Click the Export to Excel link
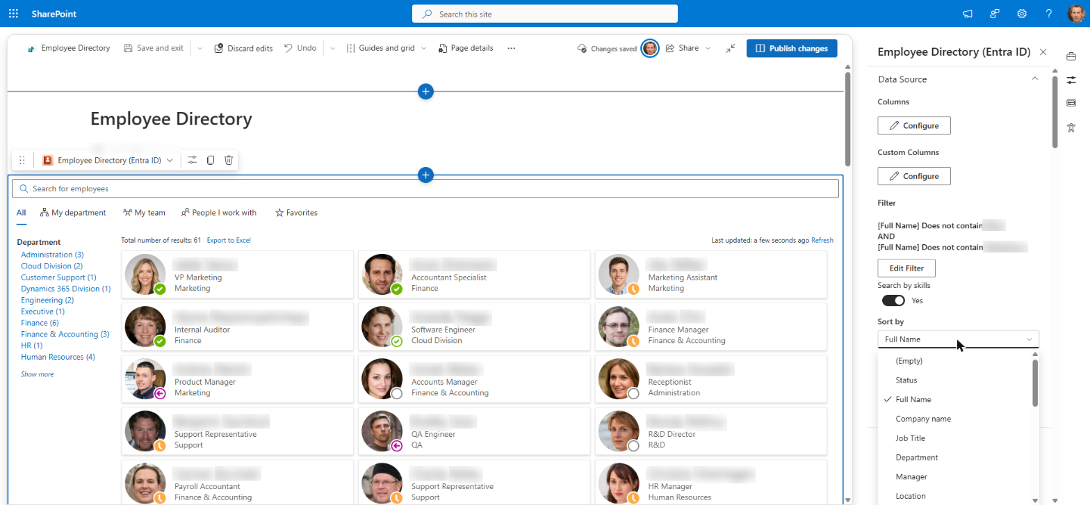1090x505 pixels. pos(229,241)
